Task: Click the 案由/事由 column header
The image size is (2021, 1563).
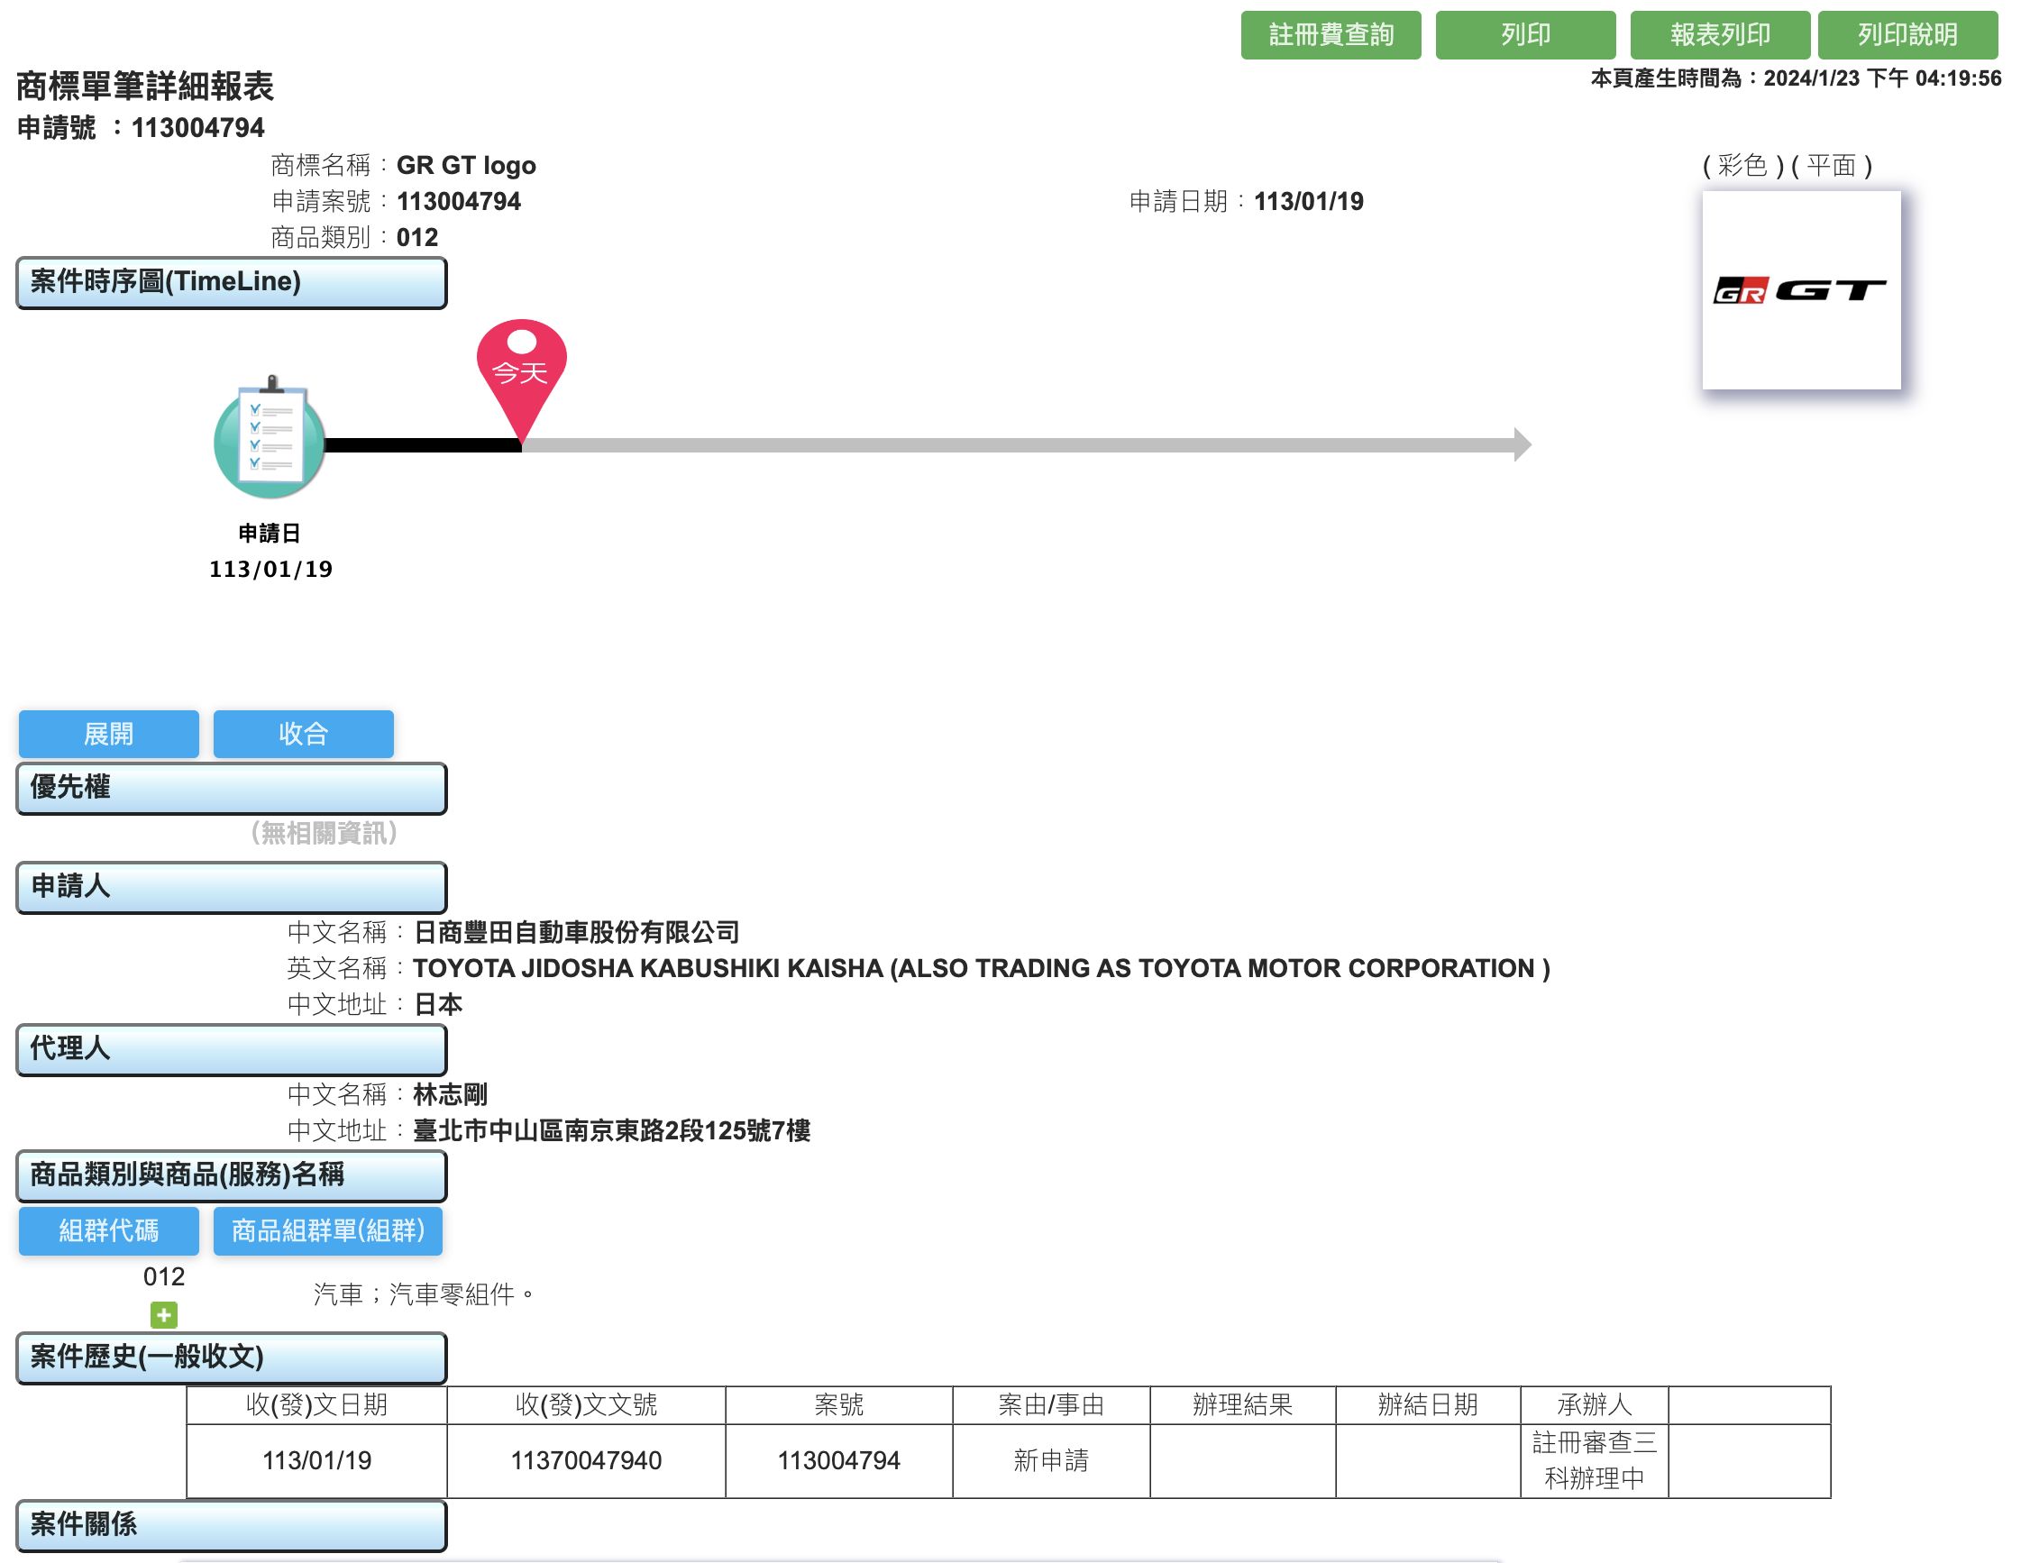Action: point(1051,1405)
